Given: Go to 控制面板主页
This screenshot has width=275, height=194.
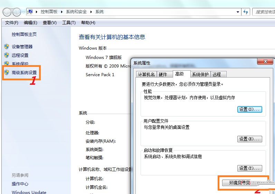Looking at the screenshot, I should (x=24, y=34).
